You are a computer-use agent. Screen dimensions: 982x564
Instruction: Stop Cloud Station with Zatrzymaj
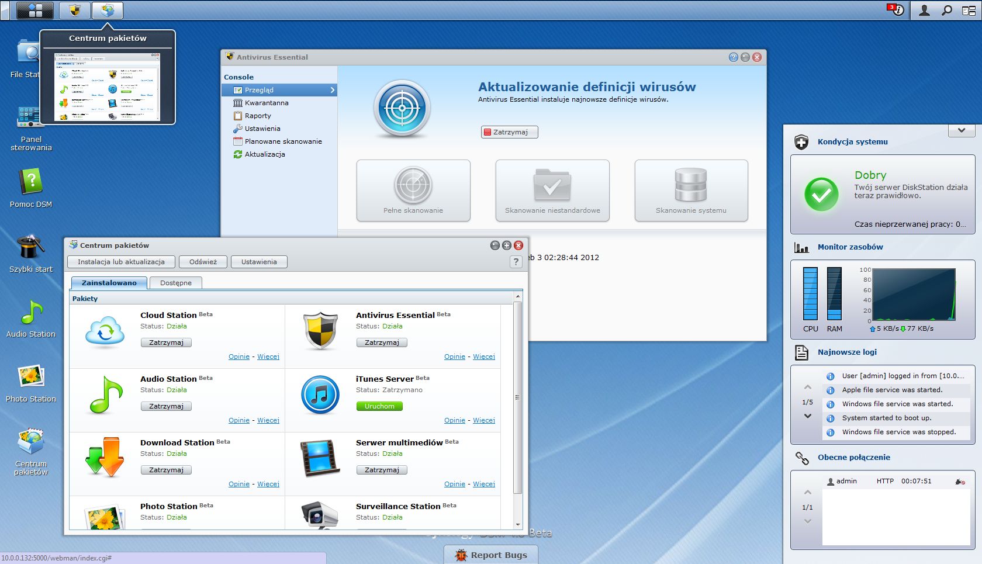point(166,342)
